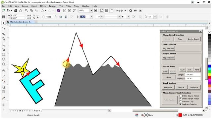Select the Drop Shadow tool
Screen dimensions: 212x119
coord(4,87)
